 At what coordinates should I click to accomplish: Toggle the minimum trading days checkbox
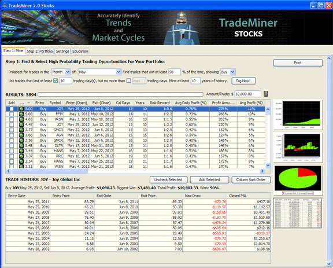tap(55, 81)
